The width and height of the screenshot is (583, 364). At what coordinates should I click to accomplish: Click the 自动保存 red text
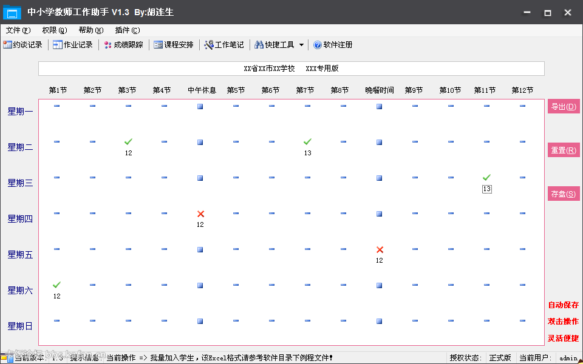click(564, 305)
